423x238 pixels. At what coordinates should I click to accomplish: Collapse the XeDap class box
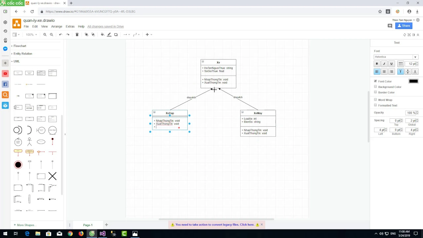(154, 112)
